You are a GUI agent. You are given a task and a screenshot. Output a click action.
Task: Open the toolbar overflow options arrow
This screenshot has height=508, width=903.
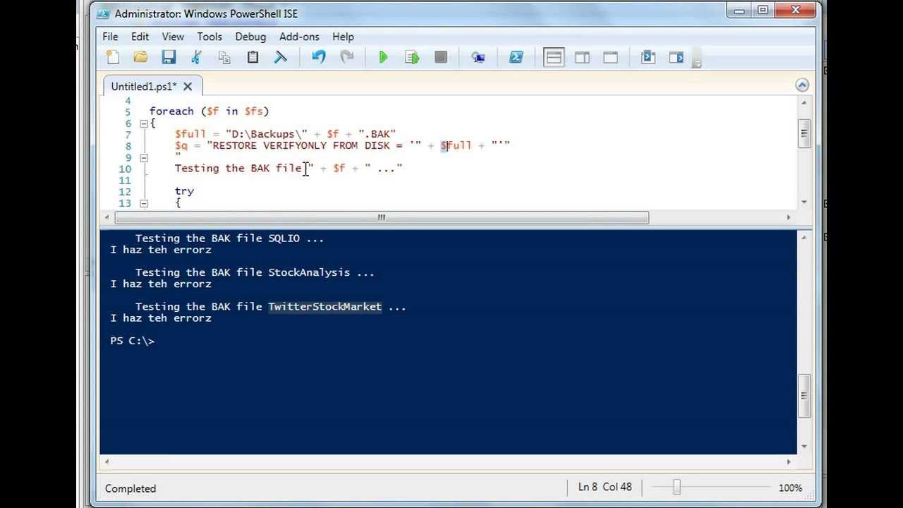tap(696, 62)
